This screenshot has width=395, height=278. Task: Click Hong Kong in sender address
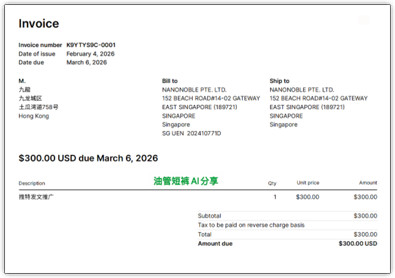pyautogui.click(x=34, y=116)
